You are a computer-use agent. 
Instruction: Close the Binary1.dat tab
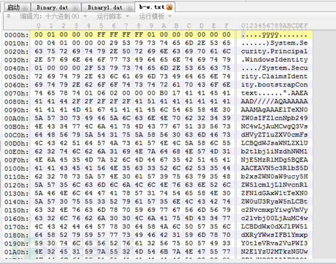coord(129,8)
